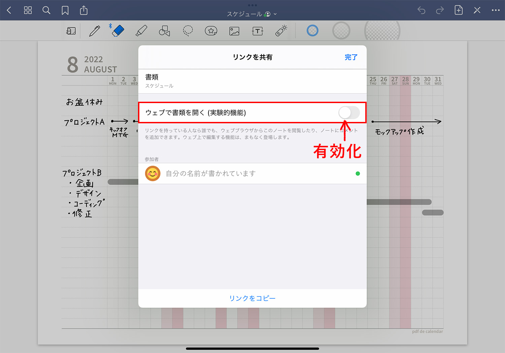
Task: Open the Elements sticker tool
Action: (x=211, y=31)
